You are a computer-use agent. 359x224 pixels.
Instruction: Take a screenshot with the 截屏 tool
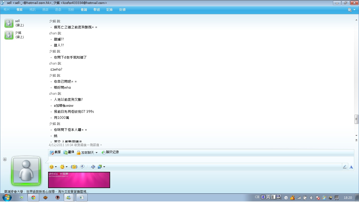55,152
